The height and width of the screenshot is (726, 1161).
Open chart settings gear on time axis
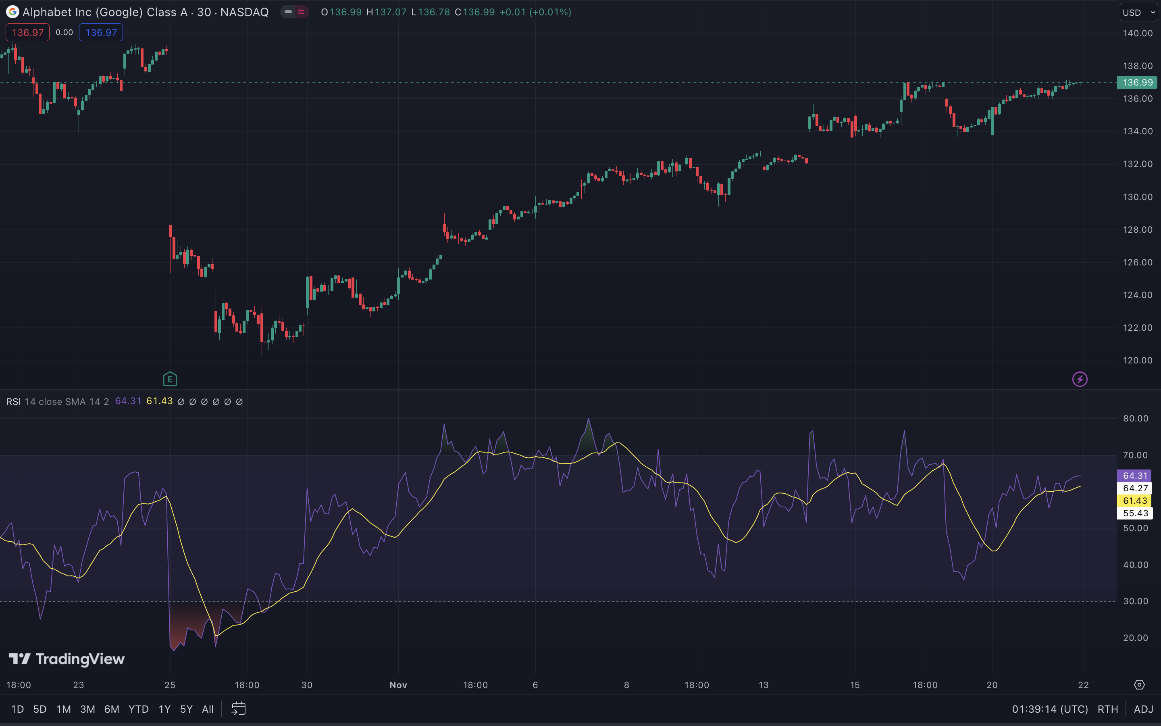click(1139, 685)
